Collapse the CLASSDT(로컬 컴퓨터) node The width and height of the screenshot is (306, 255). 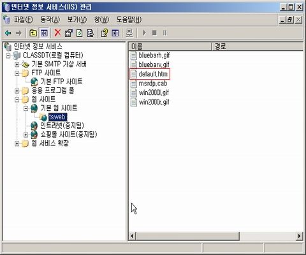click(x=8, y=55)
